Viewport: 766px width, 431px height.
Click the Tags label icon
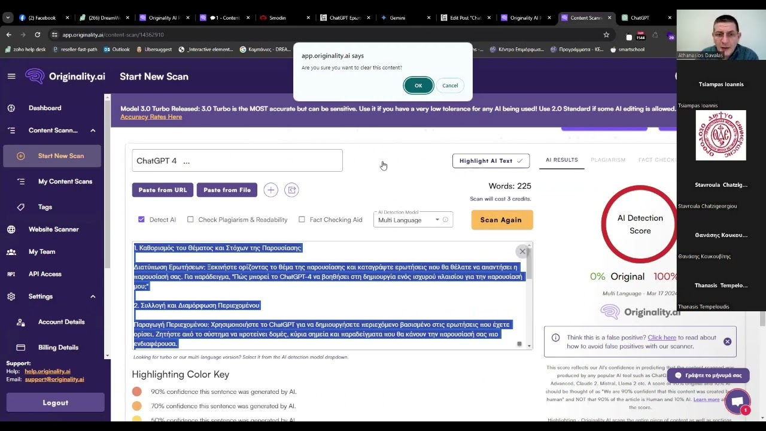[21, 207]
